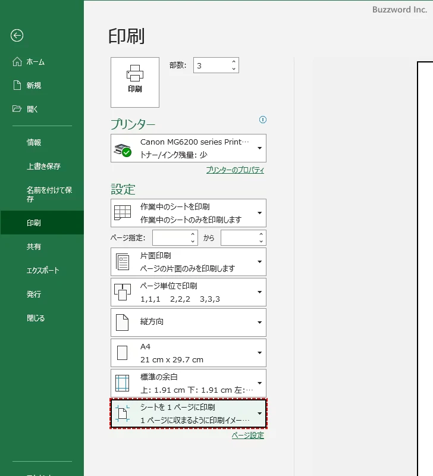Click the large printer Print button
Screen dimensions: 433x476
[135, 82]
